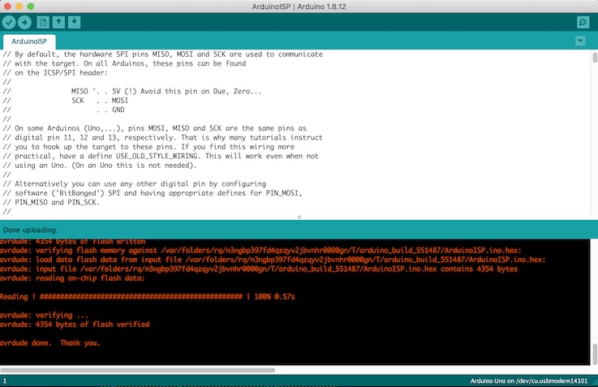This screenshot has height=387, width=598.
Task: Click the line starting 'On some Arduinos (Uno,...)'
Action: [154, 128]
